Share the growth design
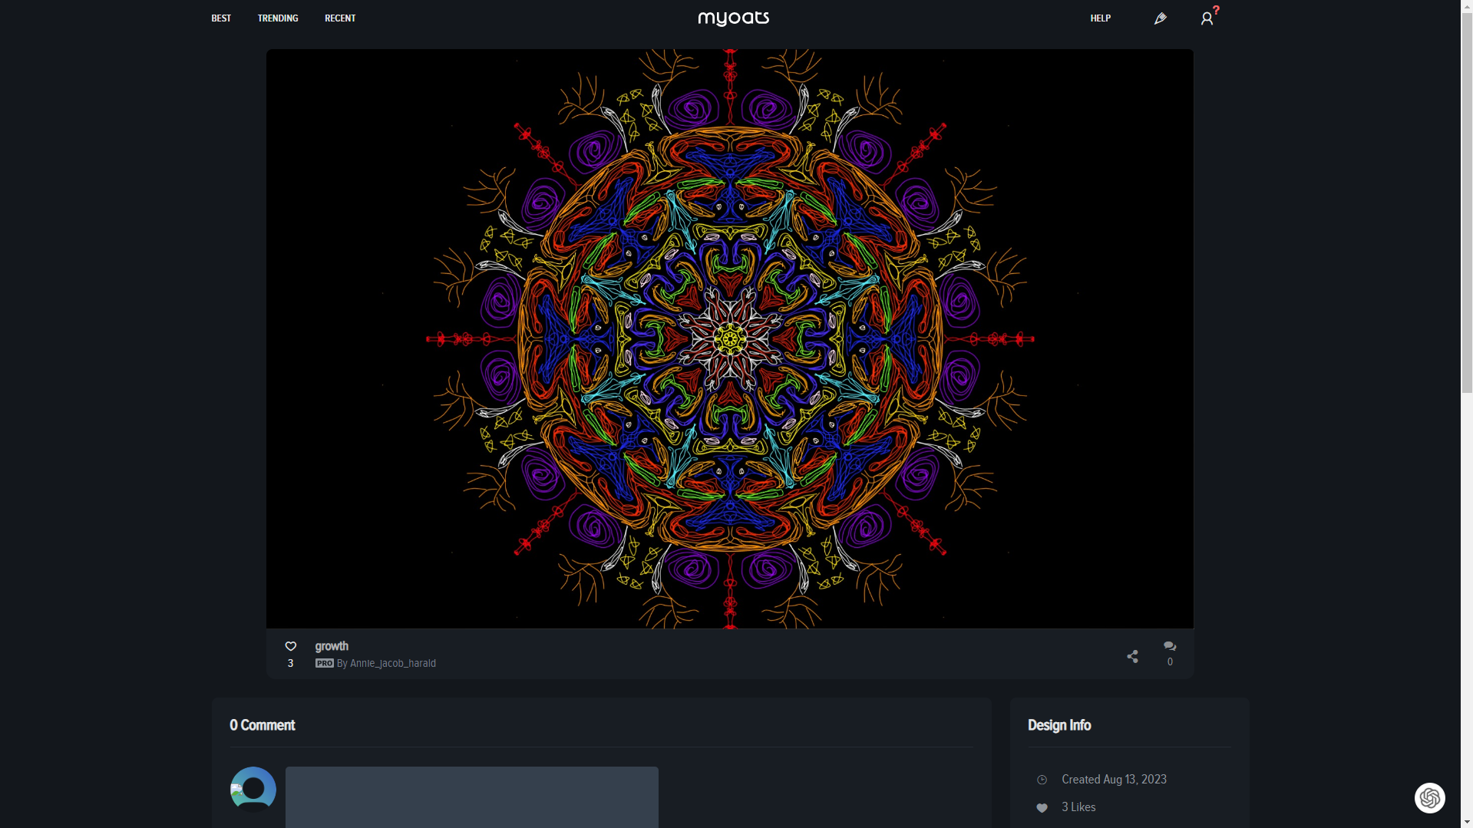 click(x=1132, y=656)
